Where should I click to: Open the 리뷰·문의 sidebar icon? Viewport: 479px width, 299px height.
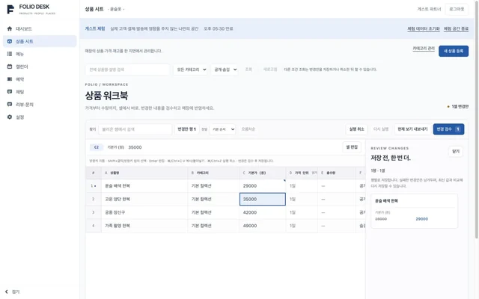pyautogui.click(x=10, y=105)
